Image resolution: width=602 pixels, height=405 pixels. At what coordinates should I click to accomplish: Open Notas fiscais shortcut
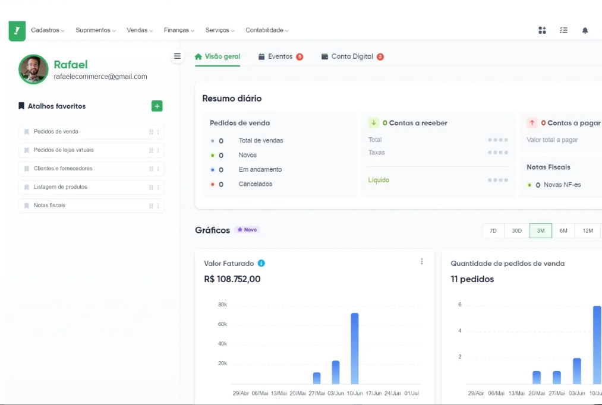(x=92, y=205)
